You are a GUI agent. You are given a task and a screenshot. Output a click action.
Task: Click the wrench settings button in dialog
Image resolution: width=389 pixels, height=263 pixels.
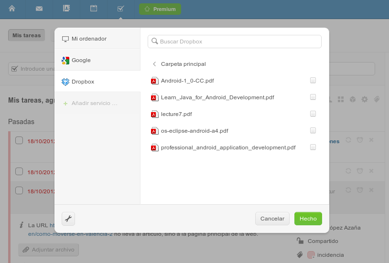(x=68, y=219)
